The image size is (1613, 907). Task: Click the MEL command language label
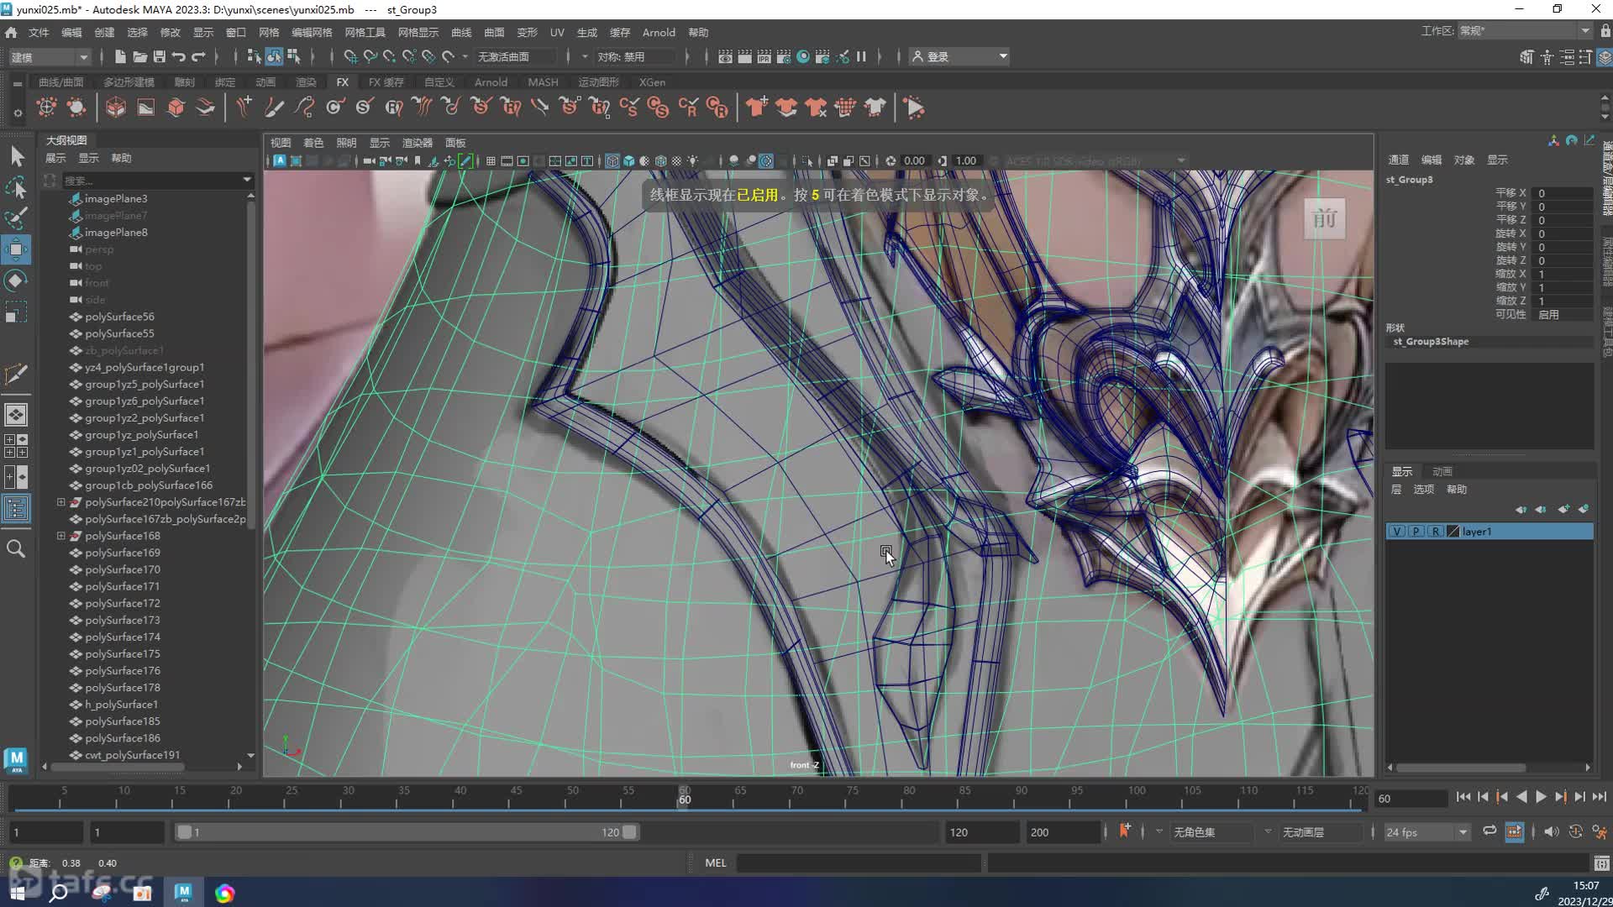716,862
